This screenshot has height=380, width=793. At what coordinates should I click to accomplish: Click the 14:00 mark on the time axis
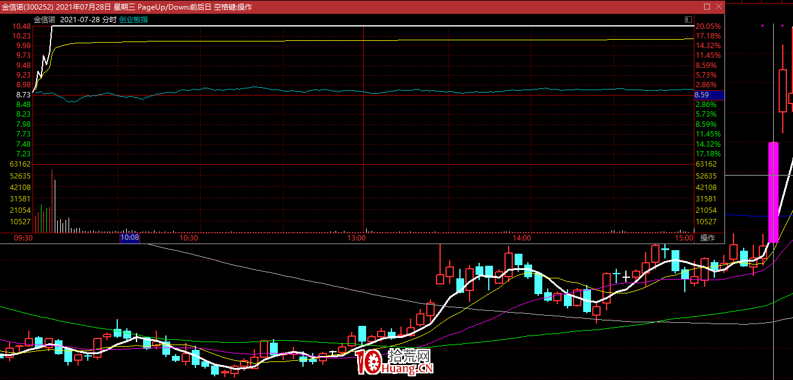click(521, 237)
